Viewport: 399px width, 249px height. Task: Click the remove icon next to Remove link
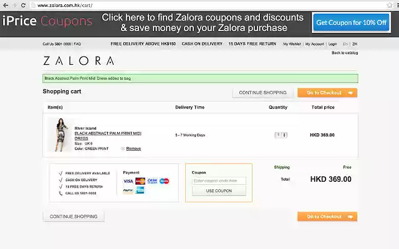click(123, 149)
